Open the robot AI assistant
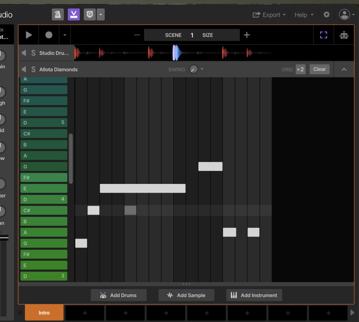Image resolution: width=359 pixels, height=322 pixels. (344, 35)
